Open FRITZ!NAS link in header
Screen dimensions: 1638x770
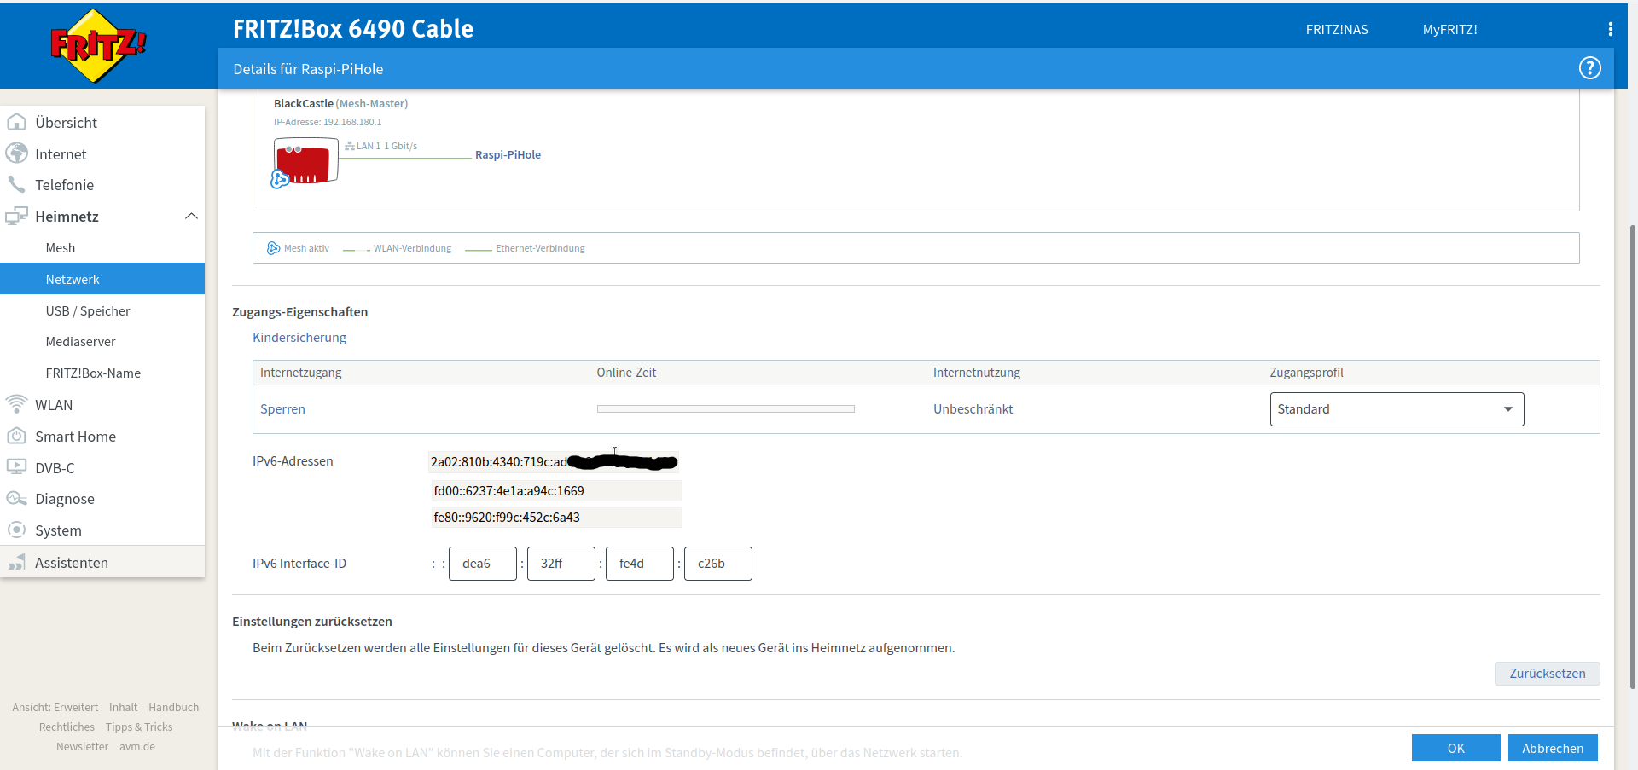point(1336,29)
